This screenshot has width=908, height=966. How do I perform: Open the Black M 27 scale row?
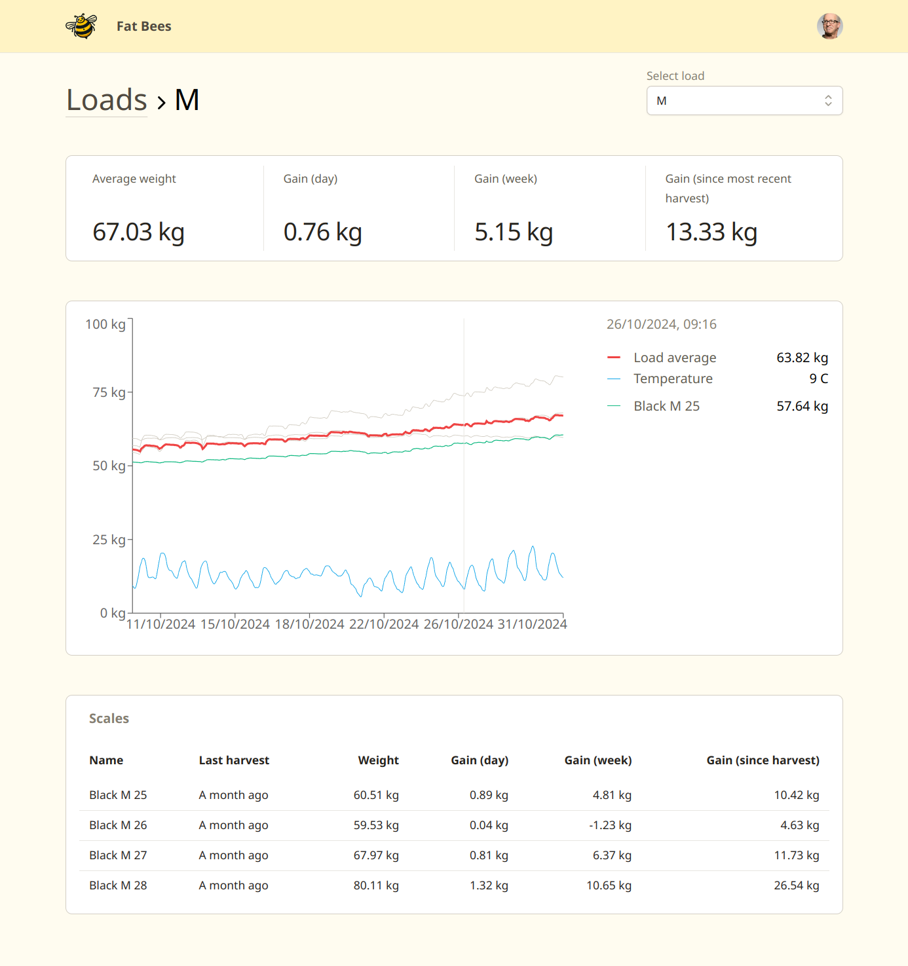(x=454, y=855)
